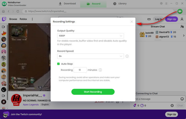Uncheck the Auto Stop checkbox
The width and height of the screenshot is (186, 119).
[58, 64]
